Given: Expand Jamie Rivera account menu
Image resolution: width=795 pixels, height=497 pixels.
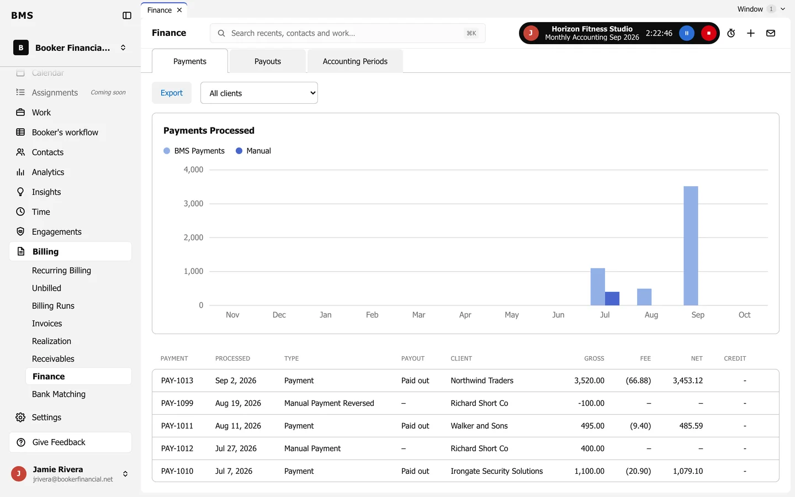Looking at the screenshot, I should tap(71, 474).
